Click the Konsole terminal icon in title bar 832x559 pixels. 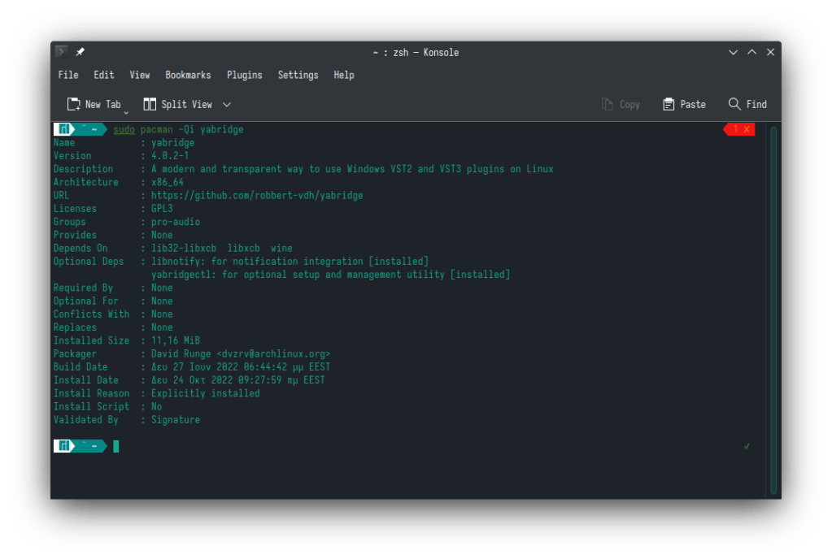click(x=61, y=52)
